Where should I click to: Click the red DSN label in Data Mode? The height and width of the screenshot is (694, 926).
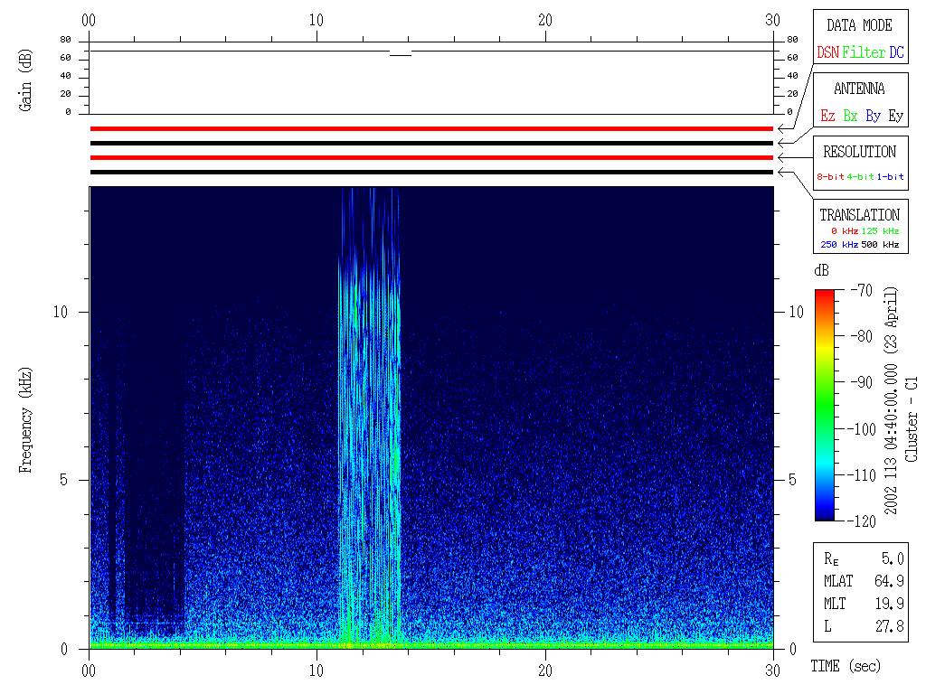point(827,53)
